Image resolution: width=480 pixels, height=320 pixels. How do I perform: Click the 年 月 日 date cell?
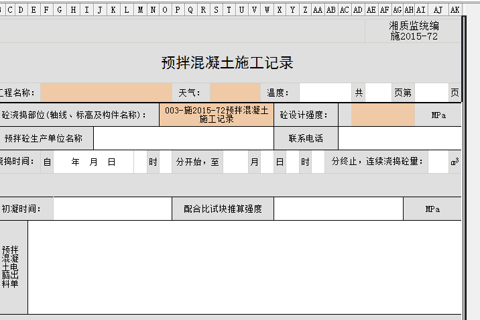click(x=93, y=162)
